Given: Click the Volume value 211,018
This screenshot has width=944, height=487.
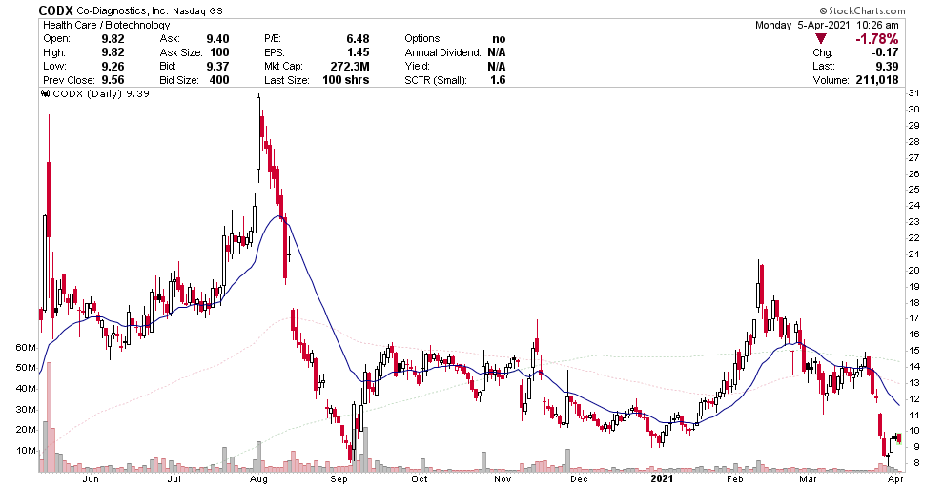Looking at the screenshot, I should (872, 81).
